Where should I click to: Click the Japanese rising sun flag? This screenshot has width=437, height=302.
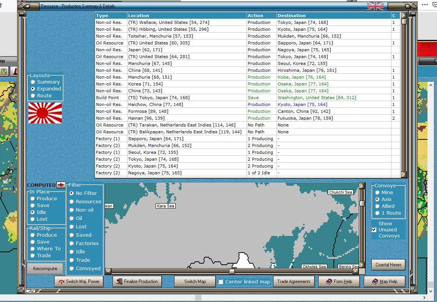click(45, 113)
